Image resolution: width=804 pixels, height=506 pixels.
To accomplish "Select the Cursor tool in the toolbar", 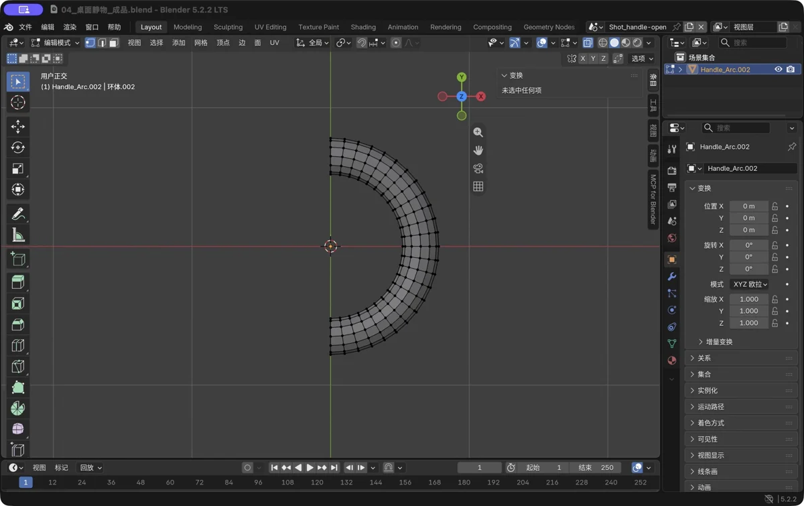I will pyautogui.click(x=18, y=103).
